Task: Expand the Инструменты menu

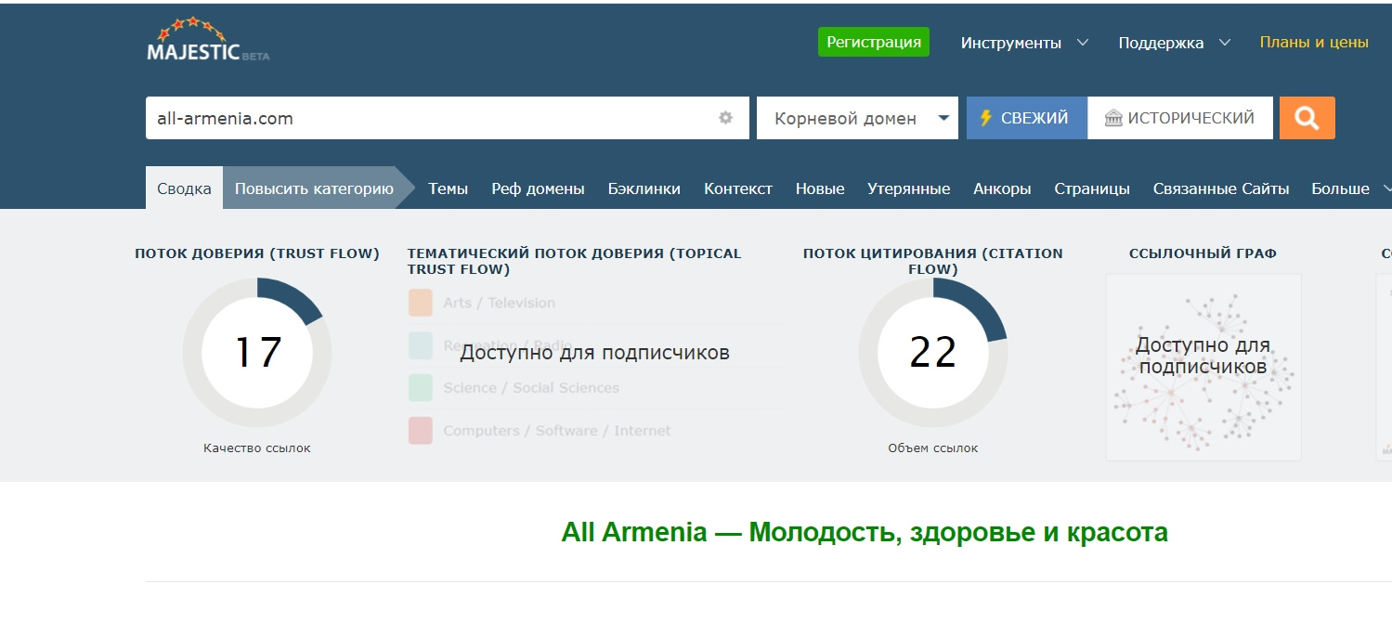Action: coord(1024,43)
